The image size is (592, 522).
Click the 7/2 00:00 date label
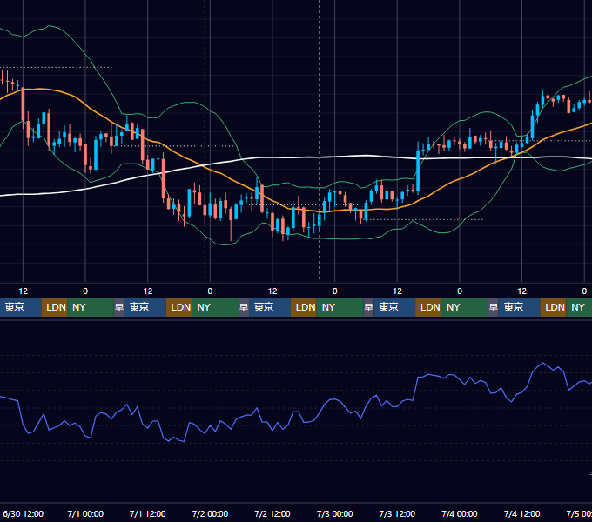(x=210, y=513)
